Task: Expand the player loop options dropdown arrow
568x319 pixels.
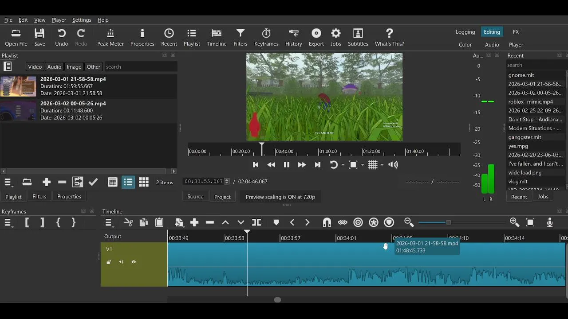Action: [343, 165]
